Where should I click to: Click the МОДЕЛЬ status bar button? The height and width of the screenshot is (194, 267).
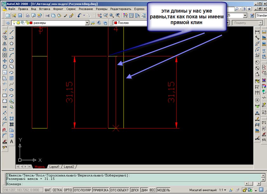(x=164, y=190)
